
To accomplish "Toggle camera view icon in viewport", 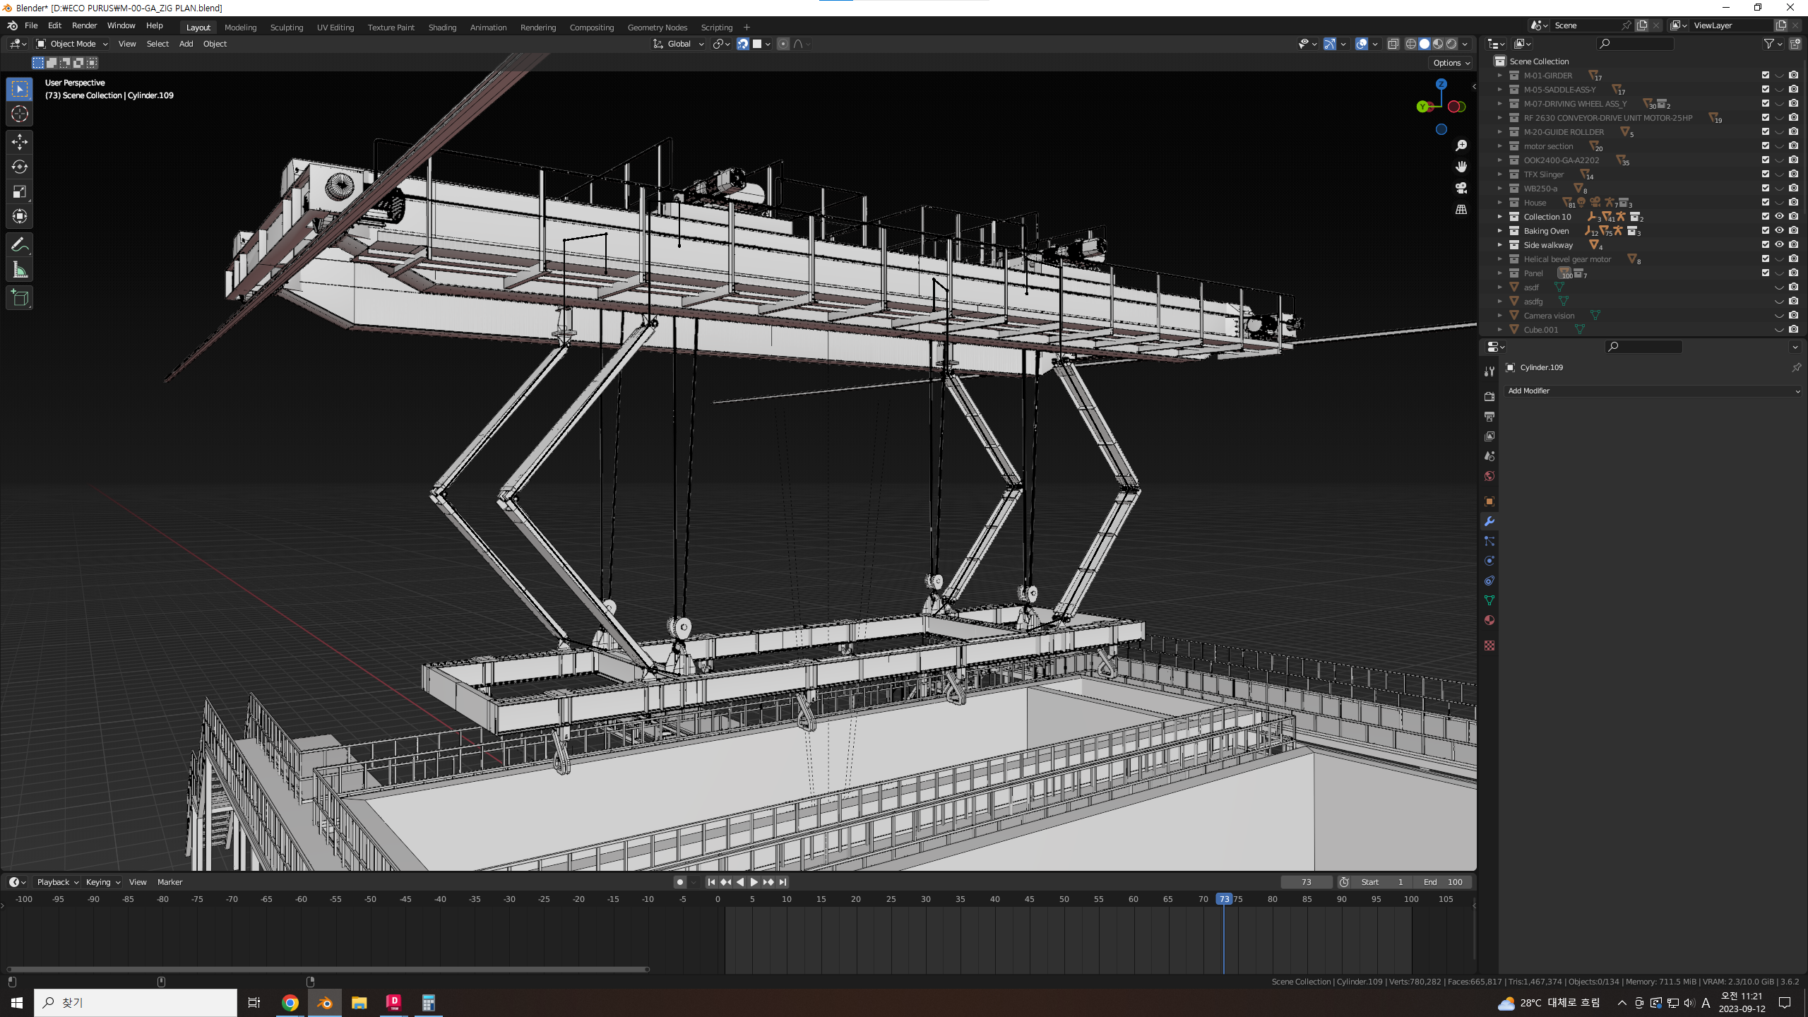I will (1461, 188).
